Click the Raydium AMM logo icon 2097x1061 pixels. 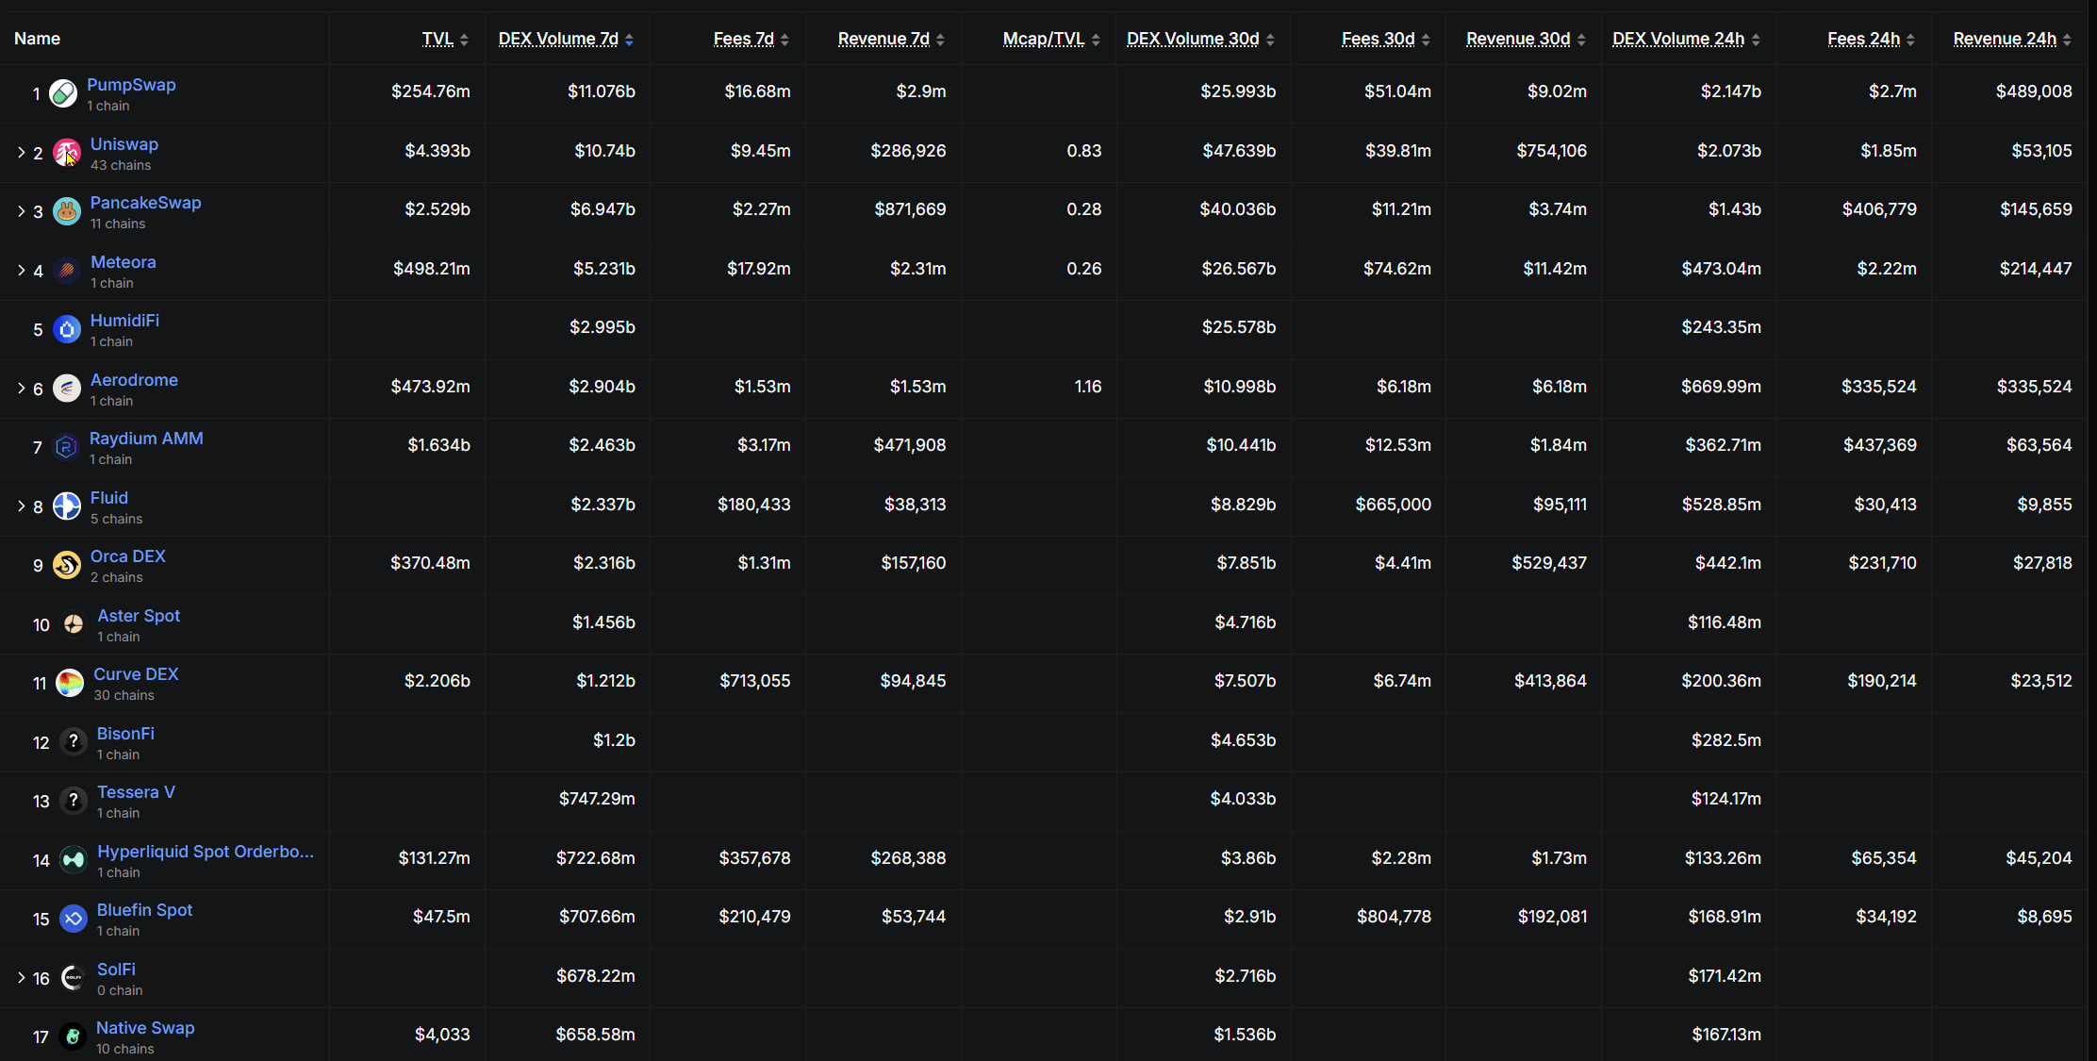[66, 447]
